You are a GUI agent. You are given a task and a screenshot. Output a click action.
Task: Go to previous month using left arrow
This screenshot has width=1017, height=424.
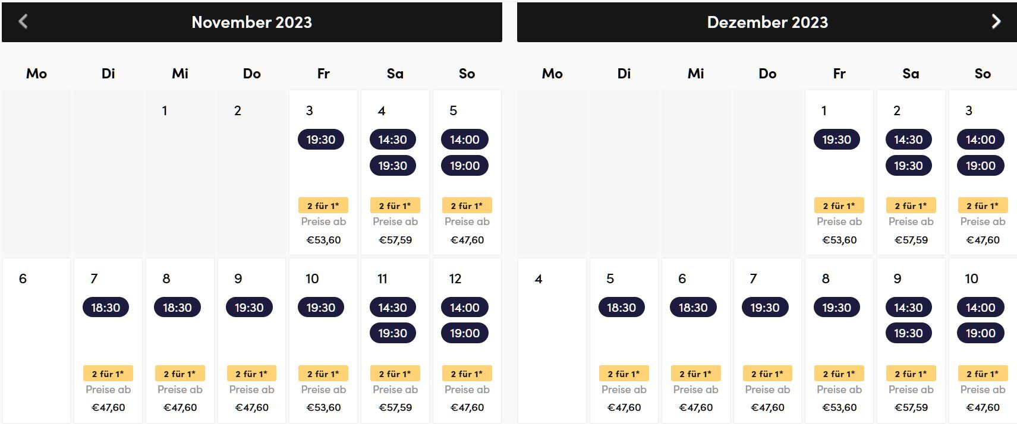coord(23,22)
